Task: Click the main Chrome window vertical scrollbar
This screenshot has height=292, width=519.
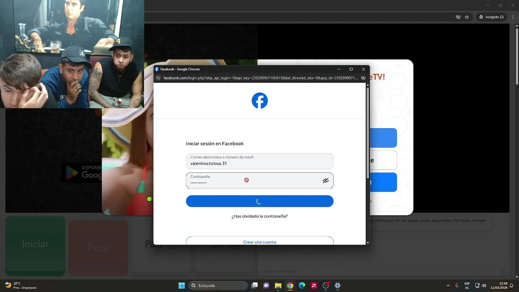Action: point(517,57)
